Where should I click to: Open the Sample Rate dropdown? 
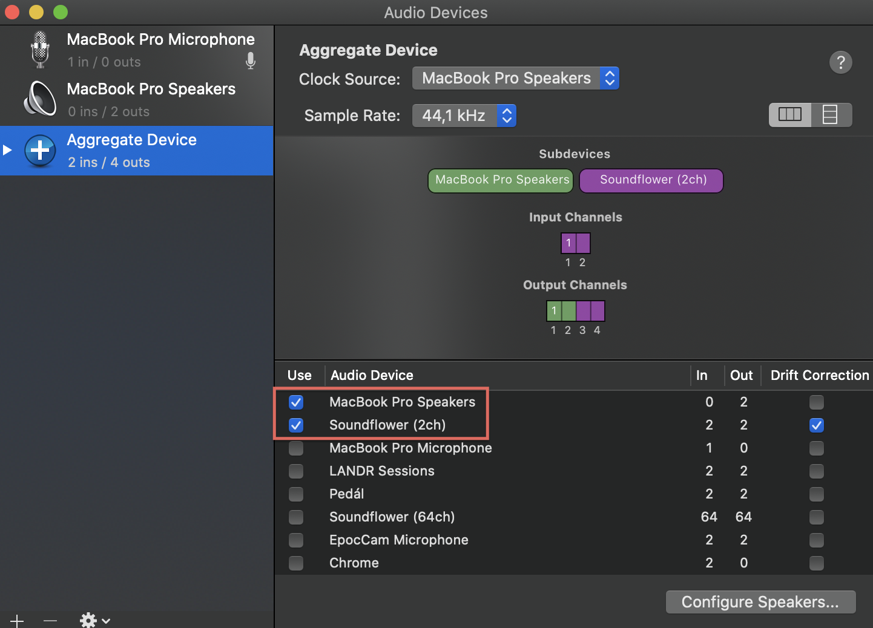click(464, 116)
